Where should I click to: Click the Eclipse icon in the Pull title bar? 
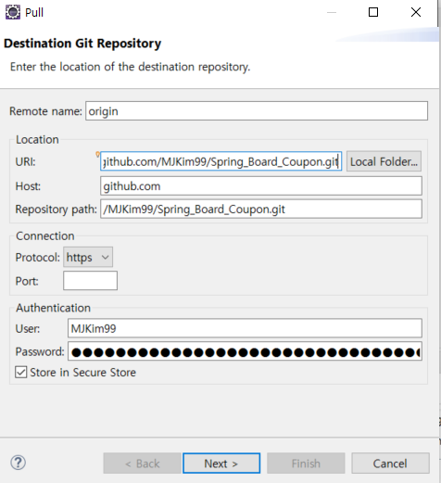13,12
